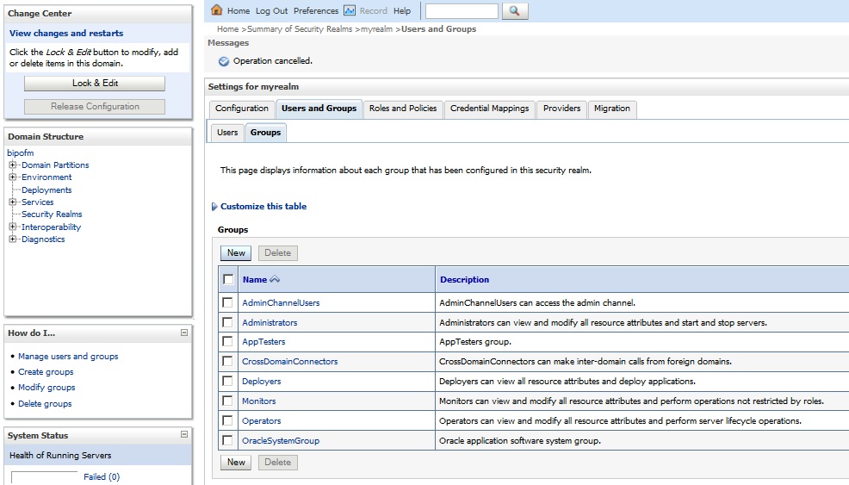The image size is (849, 485).
Task: Open the Administrators group link
Action: (270, 322)
